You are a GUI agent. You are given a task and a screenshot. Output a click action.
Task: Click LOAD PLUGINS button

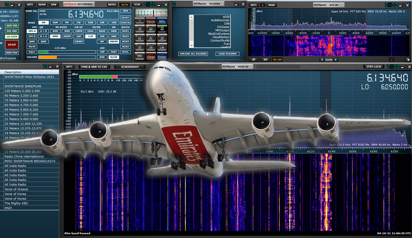pyautogui.click(x=227, y=54)
